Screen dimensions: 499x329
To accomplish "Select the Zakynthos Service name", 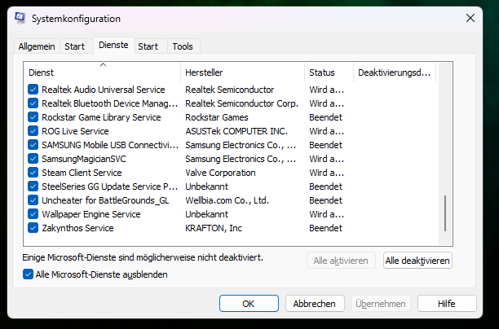I will click(77, 228).
